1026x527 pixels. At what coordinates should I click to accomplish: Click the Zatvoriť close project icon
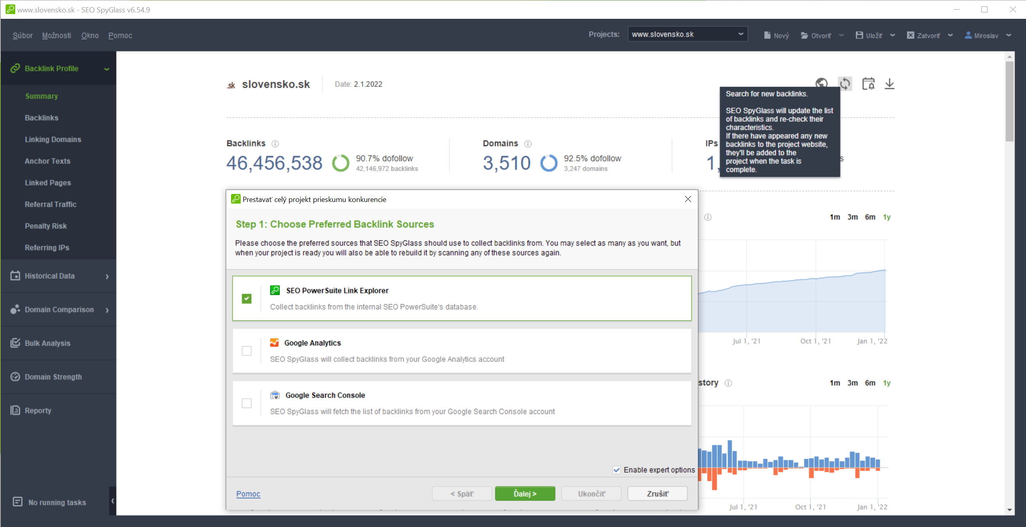910,35
